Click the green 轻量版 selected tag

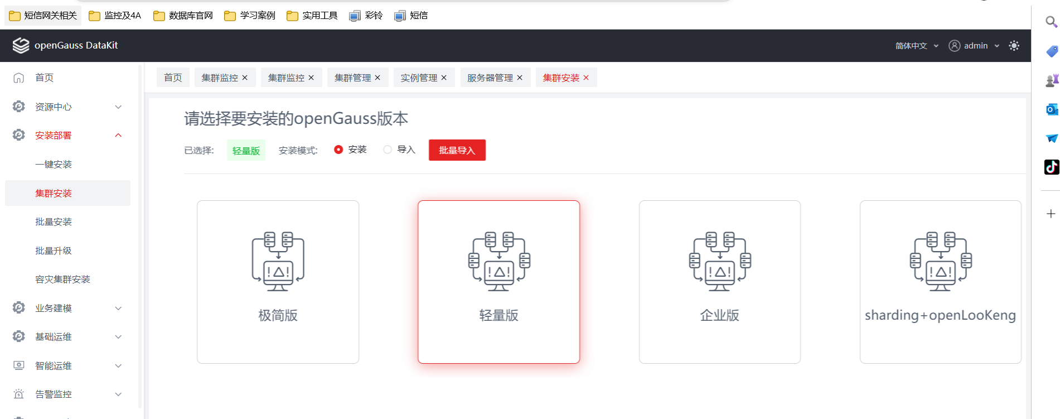tap(246, 151)
